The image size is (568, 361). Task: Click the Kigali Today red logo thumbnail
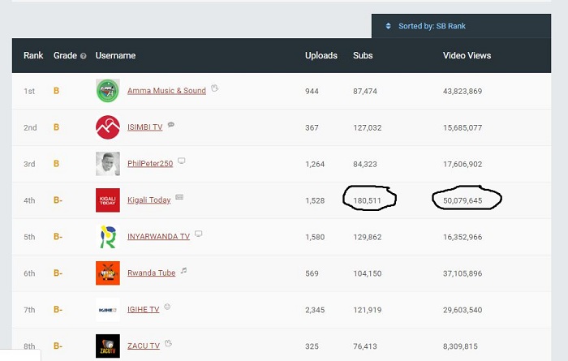tap(108, 200)
